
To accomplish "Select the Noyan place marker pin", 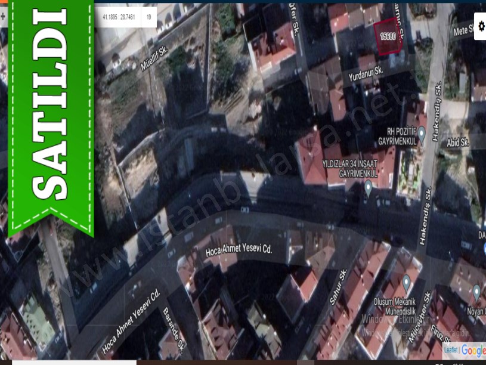I will click(x=476, y=292).
